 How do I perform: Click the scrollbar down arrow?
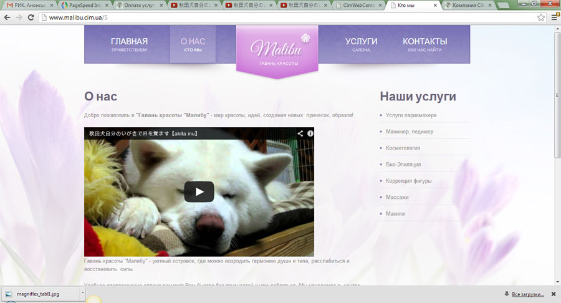[557, 282]
